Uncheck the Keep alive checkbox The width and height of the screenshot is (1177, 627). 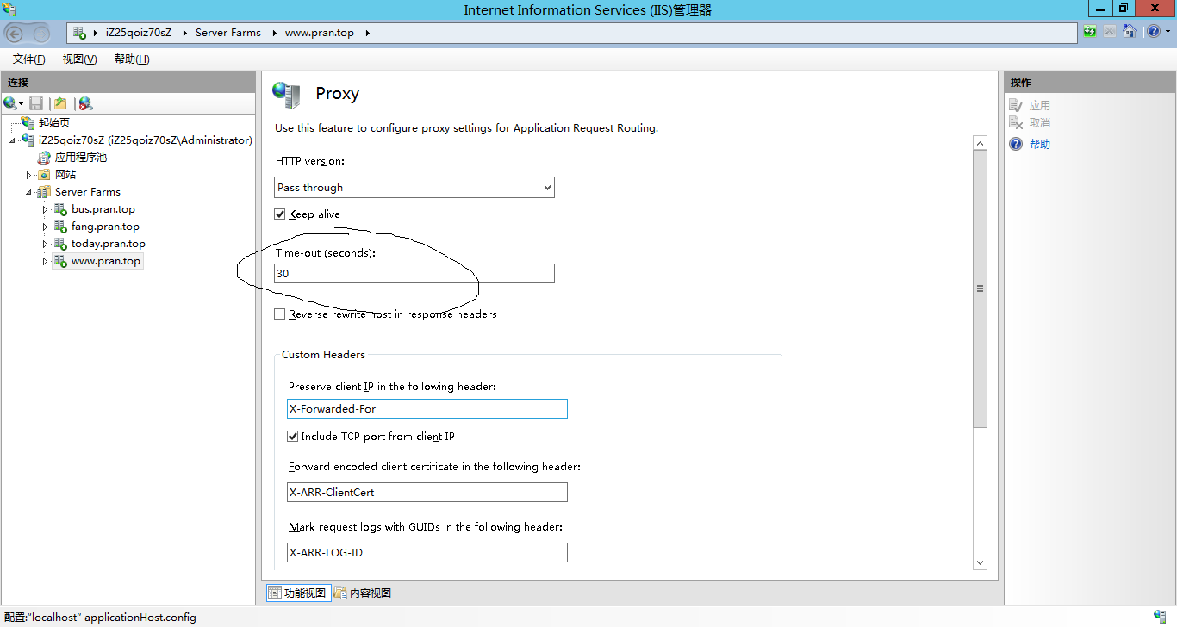(280, 214)
